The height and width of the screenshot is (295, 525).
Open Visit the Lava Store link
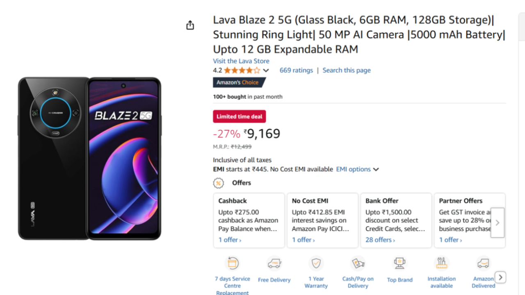(x=241, y=61)
